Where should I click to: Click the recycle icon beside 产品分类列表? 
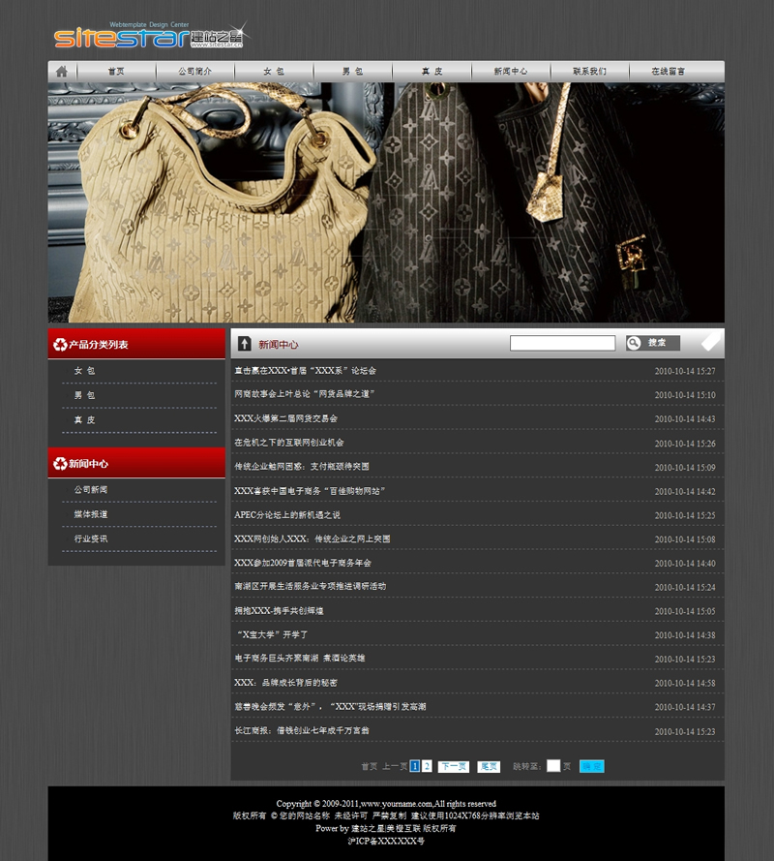coord(60,344)
